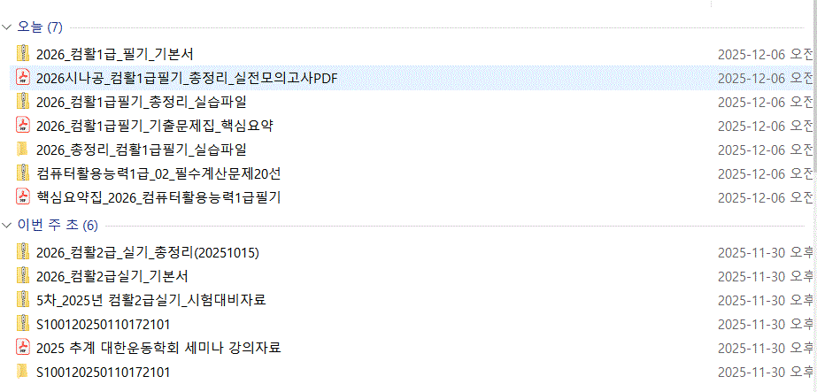
Task: Click the zip archive icon for S100120250110172101
Action: 23,324
